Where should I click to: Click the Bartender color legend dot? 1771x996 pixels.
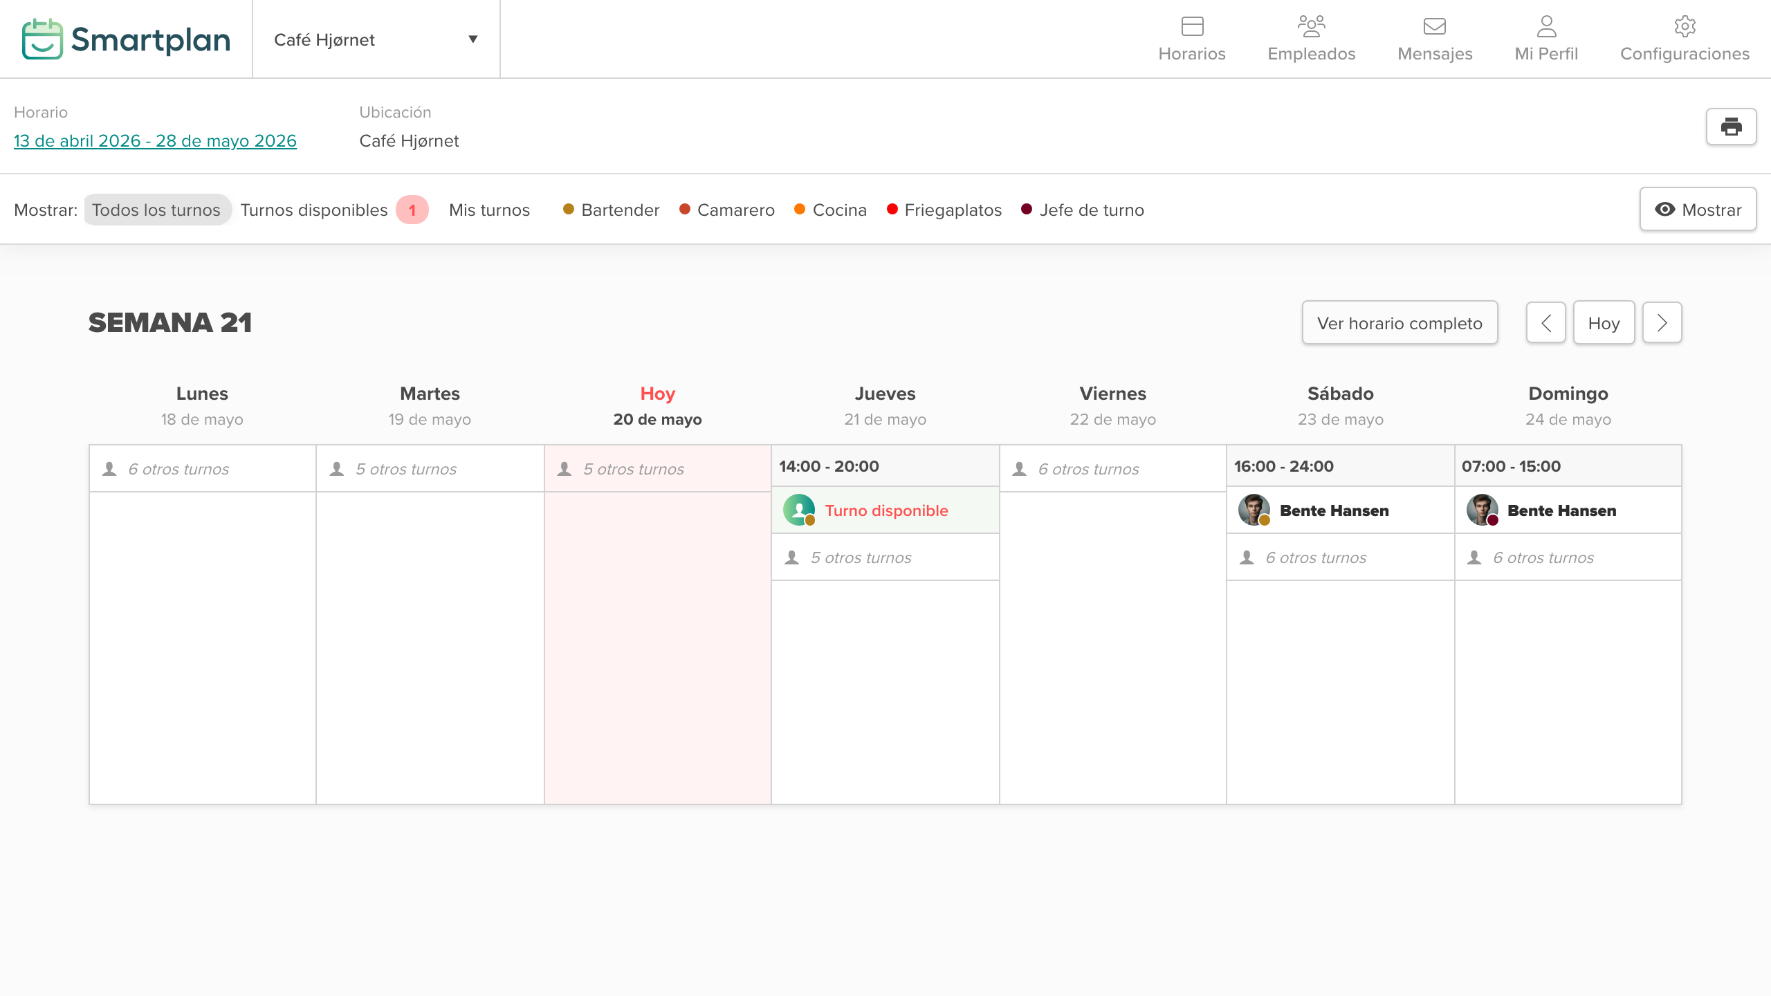coord(569,209)
